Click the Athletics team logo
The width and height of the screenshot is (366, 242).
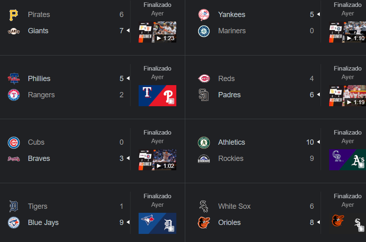point(203,142)
